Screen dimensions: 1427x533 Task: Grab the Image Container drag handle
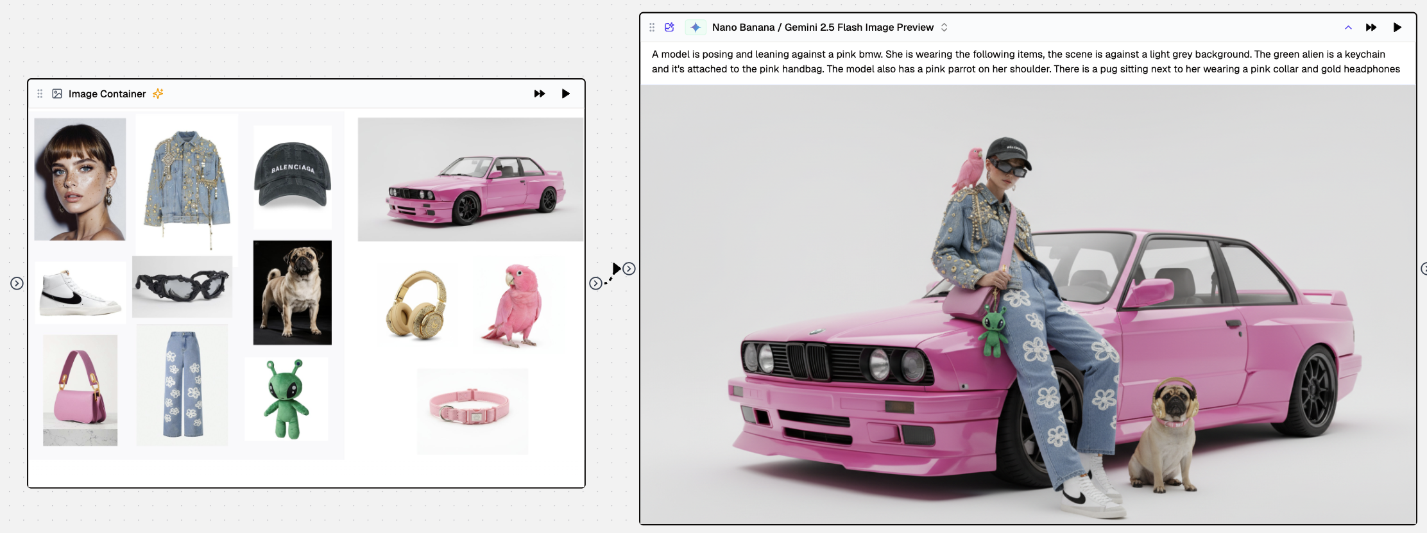[40, 94]
